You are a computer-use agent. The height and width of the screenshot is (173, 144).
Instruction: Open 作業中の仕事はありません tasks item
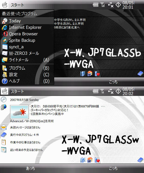pos(25,142)
